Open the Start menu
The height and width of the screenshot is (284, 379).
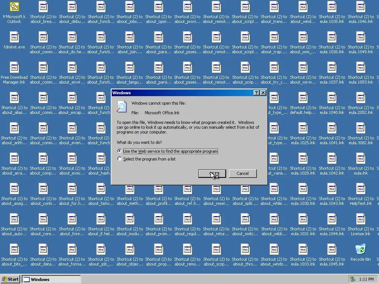click(x=10, y=280)
